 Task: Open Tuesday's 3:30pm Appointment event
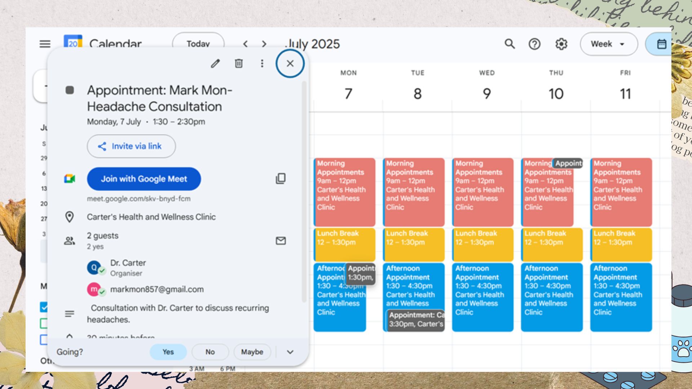(416, 320)
